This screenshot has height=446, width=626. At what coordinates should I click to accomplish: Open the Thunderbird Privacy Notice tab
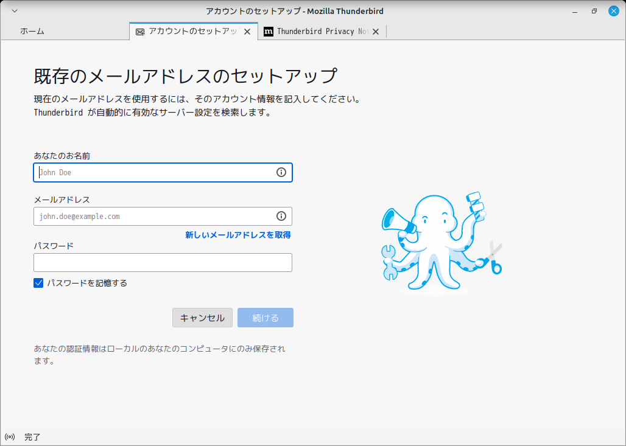coord(322,31)
